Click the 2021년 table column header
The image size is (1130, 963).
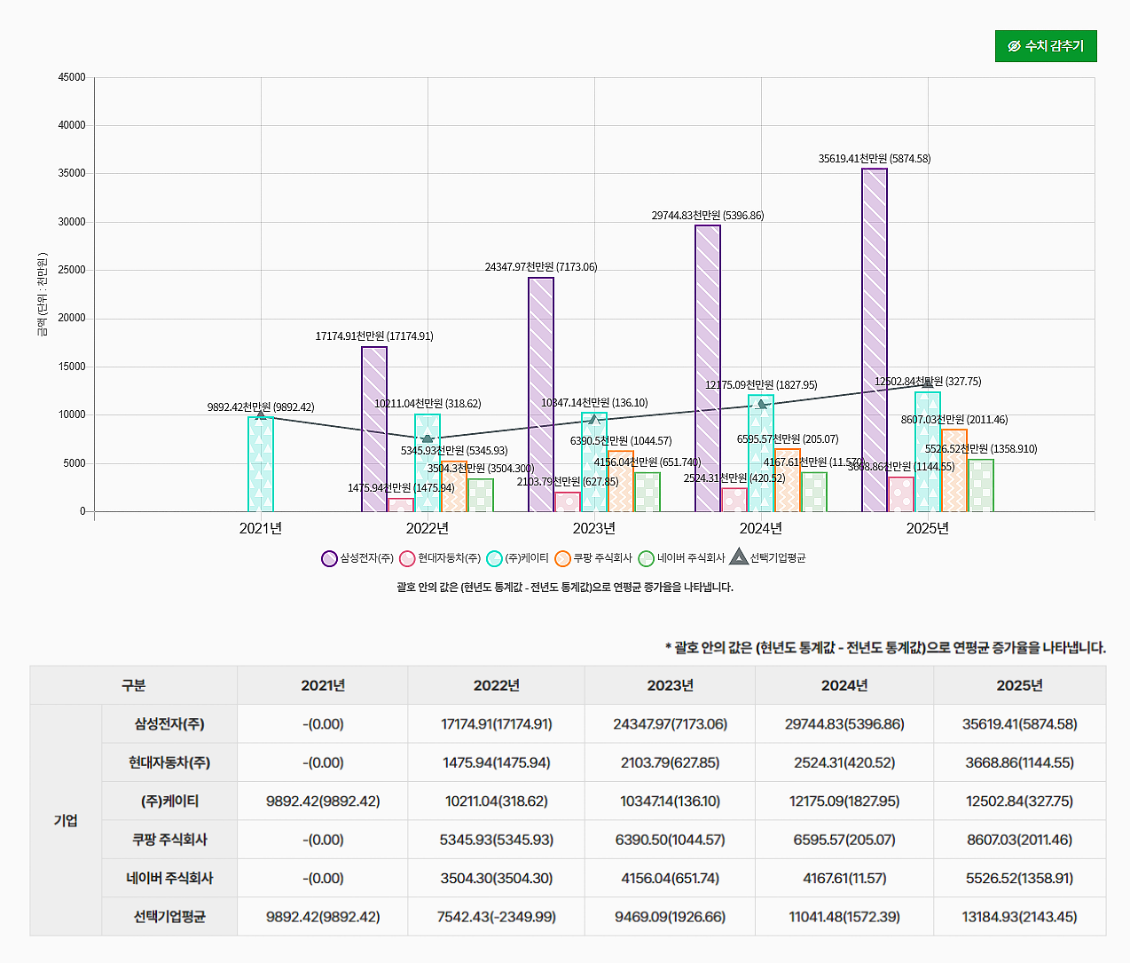[323, 685]
